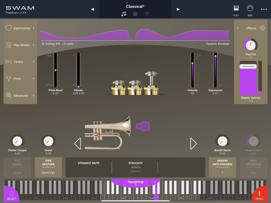Go to the next preset arrow

tap(178, 9)
